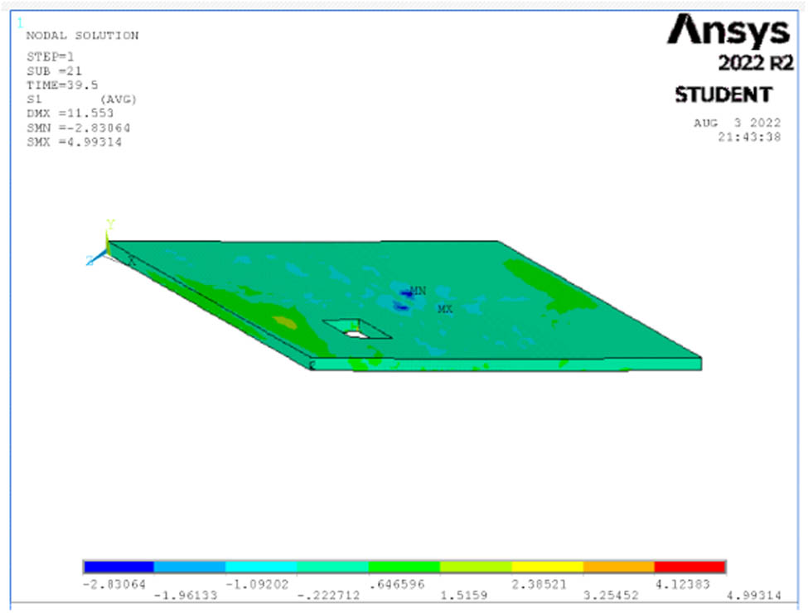Screen dimensions: 808x613
Task: Pick the dark blue legend band
Action: pyautogui.click(x=119, y=567)
